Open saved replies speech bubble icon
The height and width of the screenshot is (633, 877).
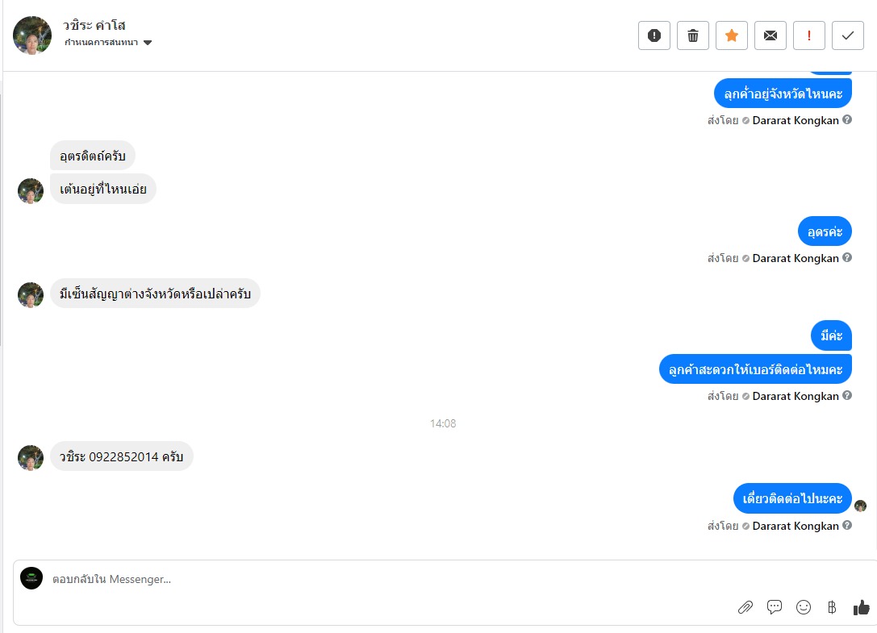click(x=775, y=607)
